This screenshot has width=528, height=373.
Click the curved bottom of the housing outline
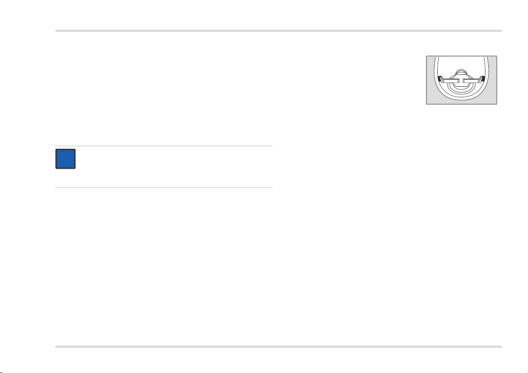point(461,98)
